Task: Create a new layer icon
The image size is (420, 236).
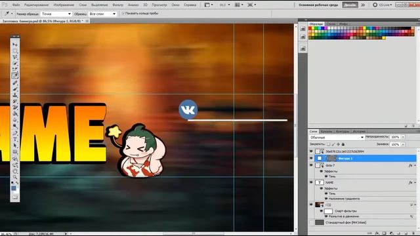Action: pyautogui.click(x=406, y=233)
